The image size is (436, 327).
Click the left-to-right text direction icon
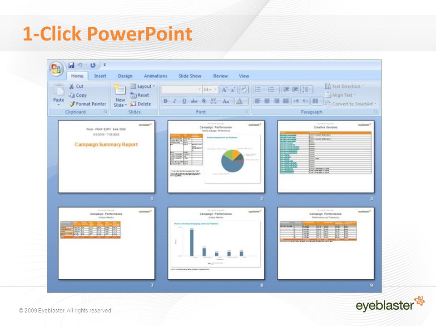click(296, 101)
